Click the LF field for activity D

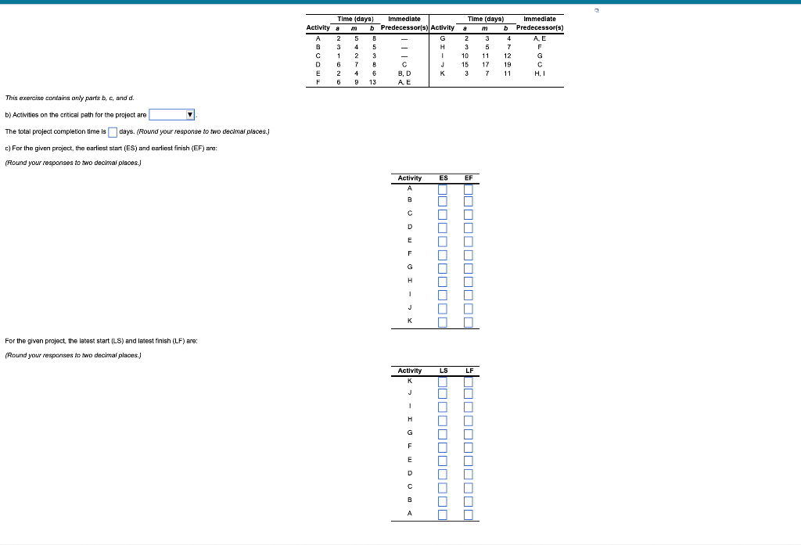coord(469,475)
